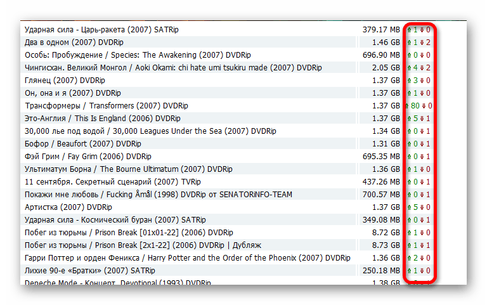Select the 379.17 MB size cell
Image resolution: width=487 pixels, height=305 pixels.
pos(381,30)
